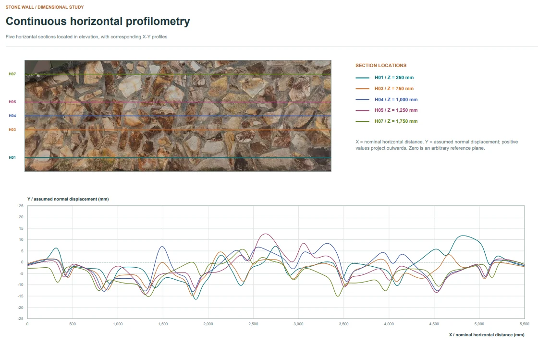Click the teal H01 legend line swatch

pyautogui.click(x=362, y=78)
